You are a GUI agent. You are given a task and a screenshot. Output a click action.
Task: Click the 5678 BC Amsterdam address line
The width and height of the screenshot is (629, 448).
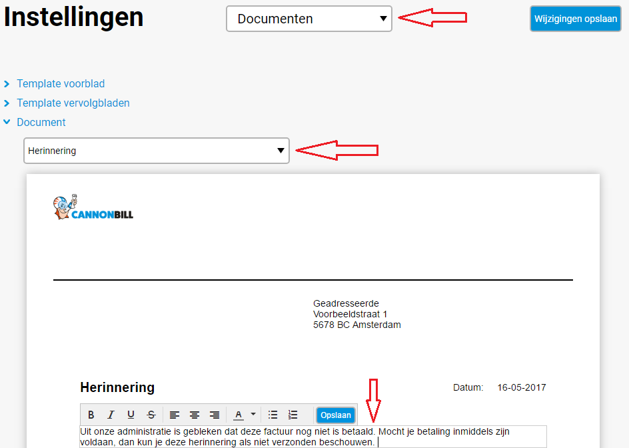[x=356, y=325]
